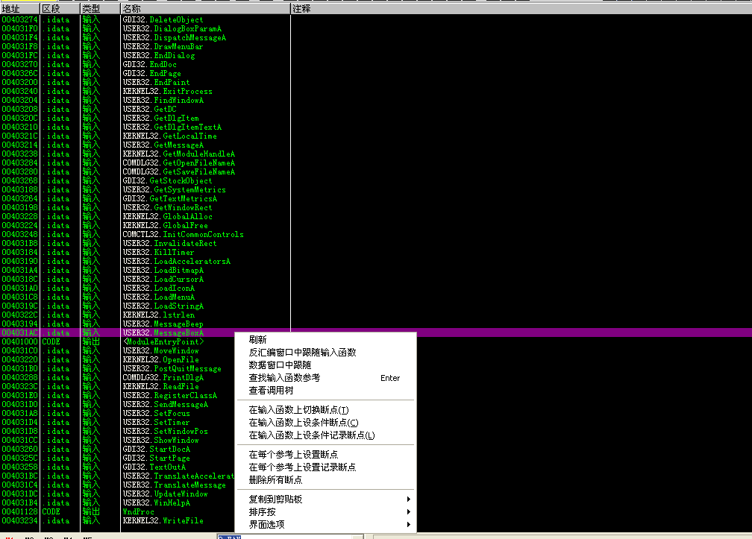Sort by the 地址 column header
This screenshot has width=752, height=539.
(19, 9)
